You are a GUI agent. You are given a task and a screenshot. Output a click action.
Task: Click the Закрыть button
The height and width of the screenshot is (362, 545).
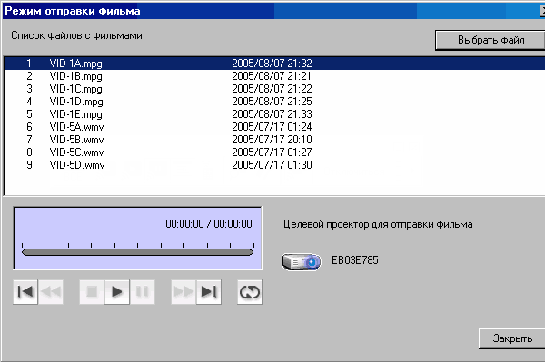point(512,338)
